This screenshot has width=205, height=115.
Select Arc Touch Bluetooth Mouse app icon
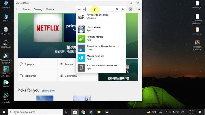coord(81,67)
